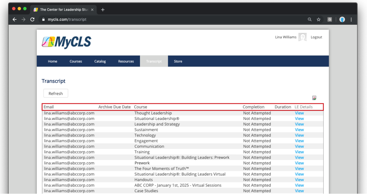367x196 pixels.
Task: View details for Sustainment course
Action: click(x=299, y=130)
